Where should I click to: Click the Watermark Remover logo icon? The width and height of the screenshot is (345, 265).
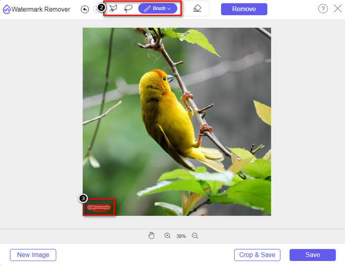tap(6, 9)
